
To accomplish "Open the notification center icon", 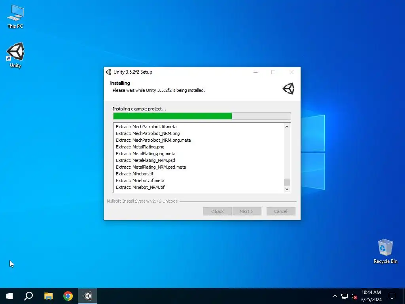I will click(x=392, y=296).
